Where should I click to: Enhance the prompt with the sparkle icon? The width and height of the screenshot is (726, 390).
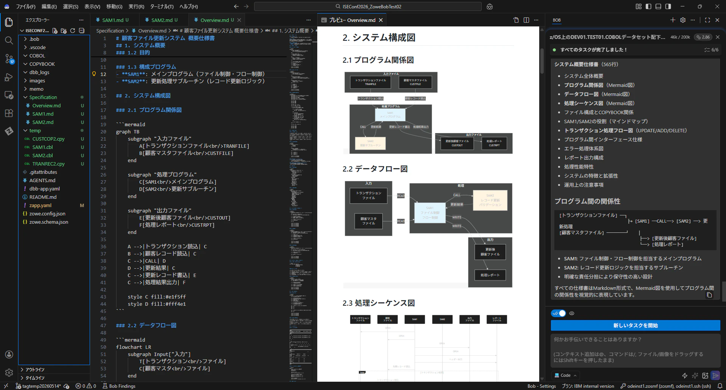pos(695,375)
